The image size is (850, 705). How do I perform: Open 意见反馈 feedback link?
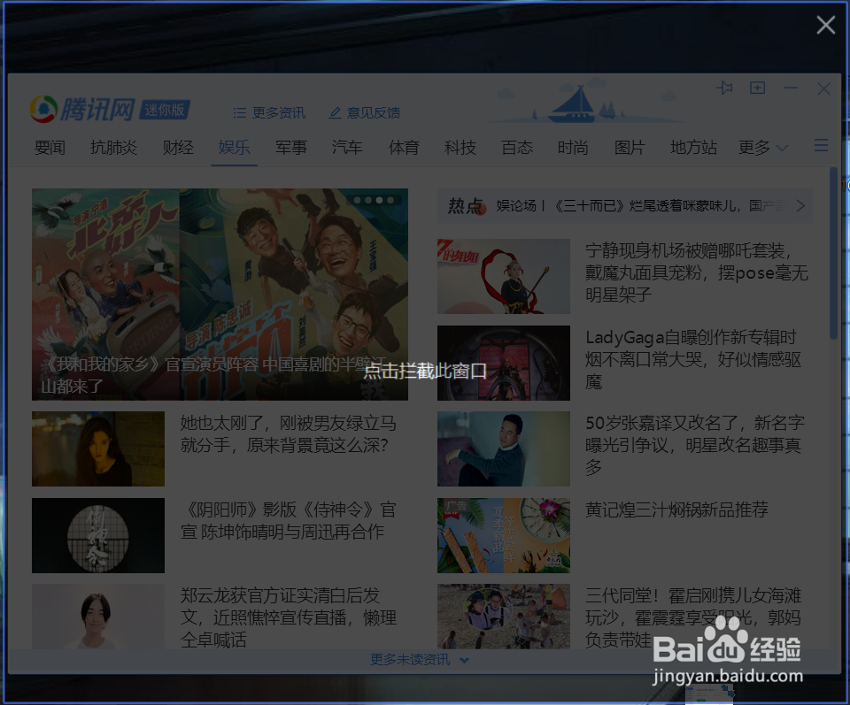365,112
